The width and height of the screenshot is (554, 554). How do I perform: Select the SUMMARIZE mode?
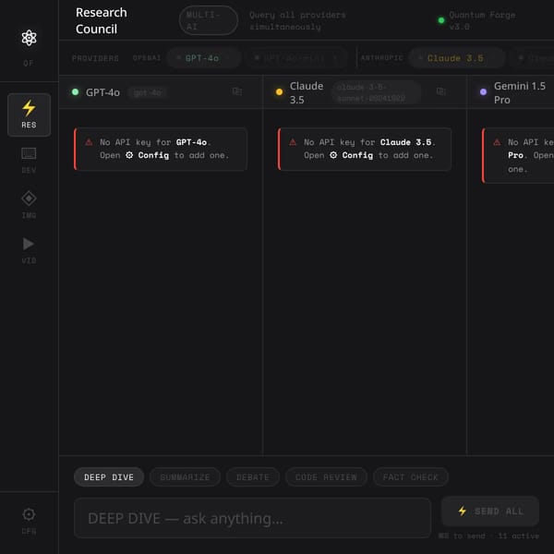tap(186, 477)
